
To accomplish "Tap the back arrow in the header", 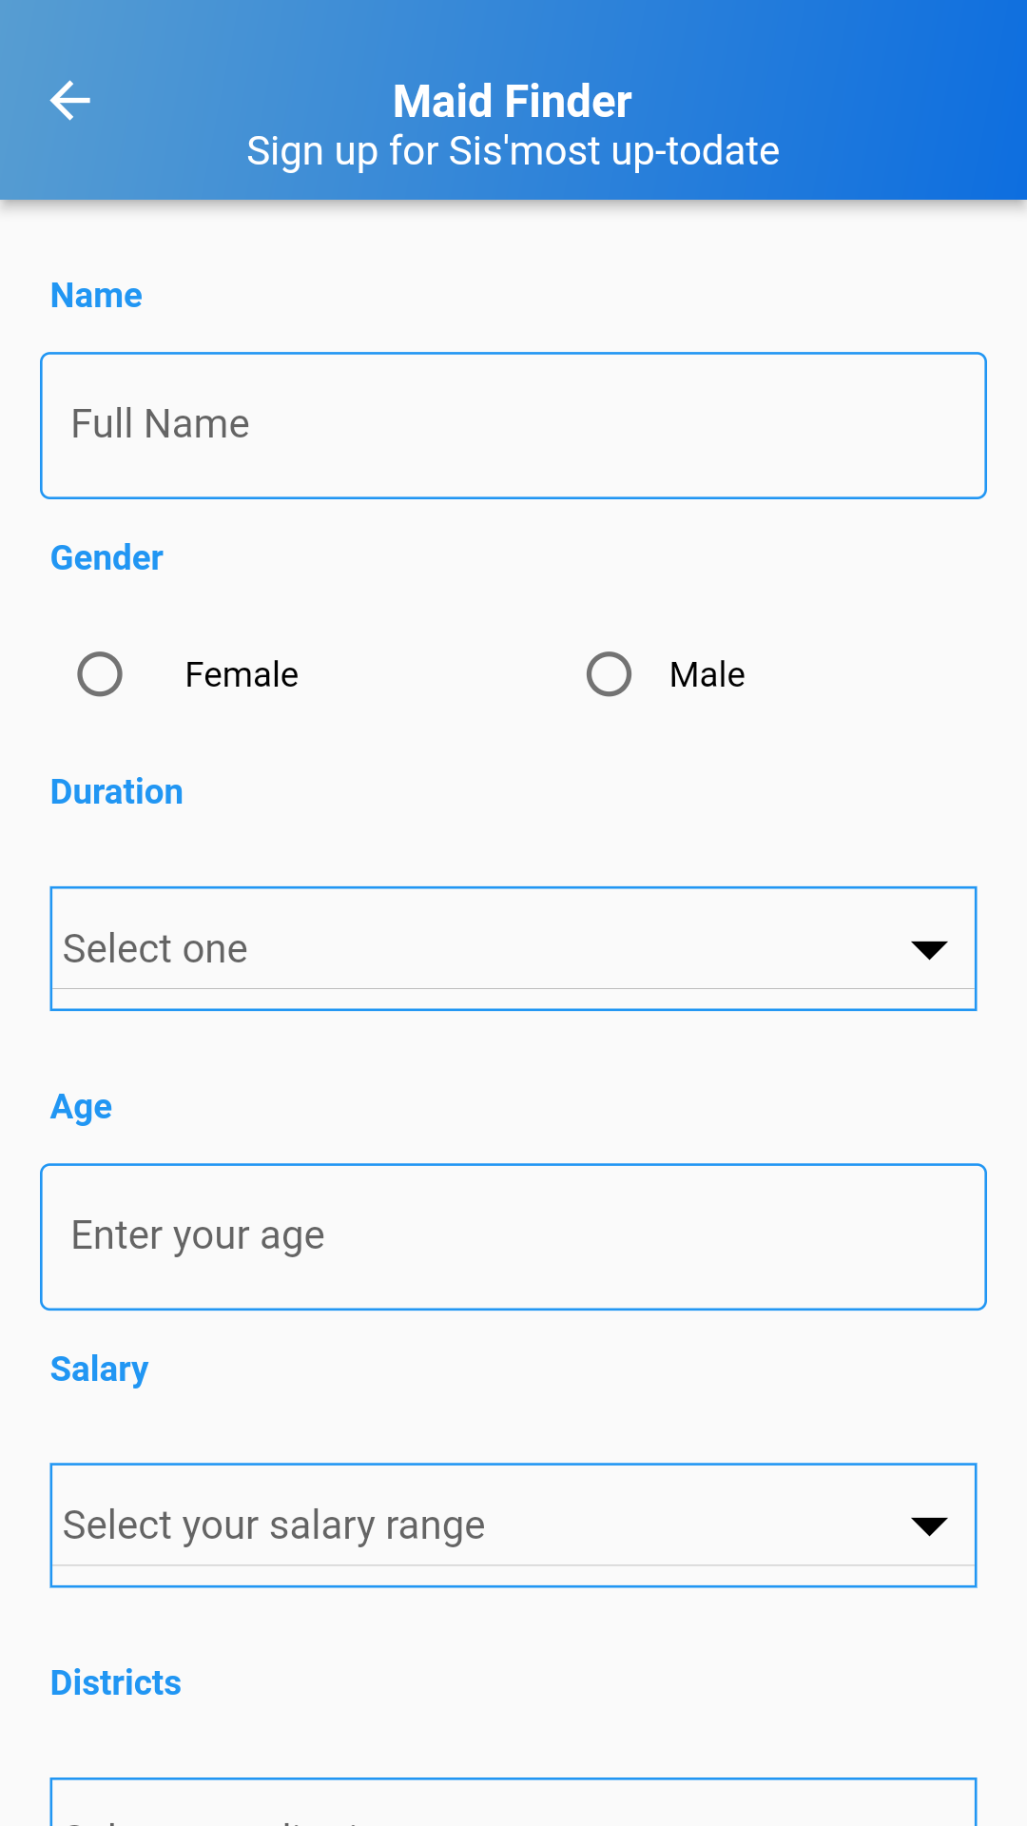I will pyautogui.click(x=70, y=101).
